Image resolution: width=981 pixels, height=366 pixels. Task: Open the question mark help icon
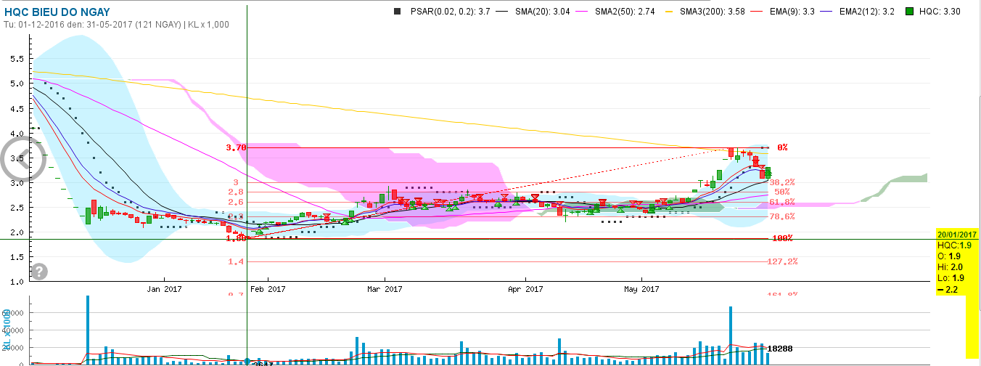click(x=40, y=272)
